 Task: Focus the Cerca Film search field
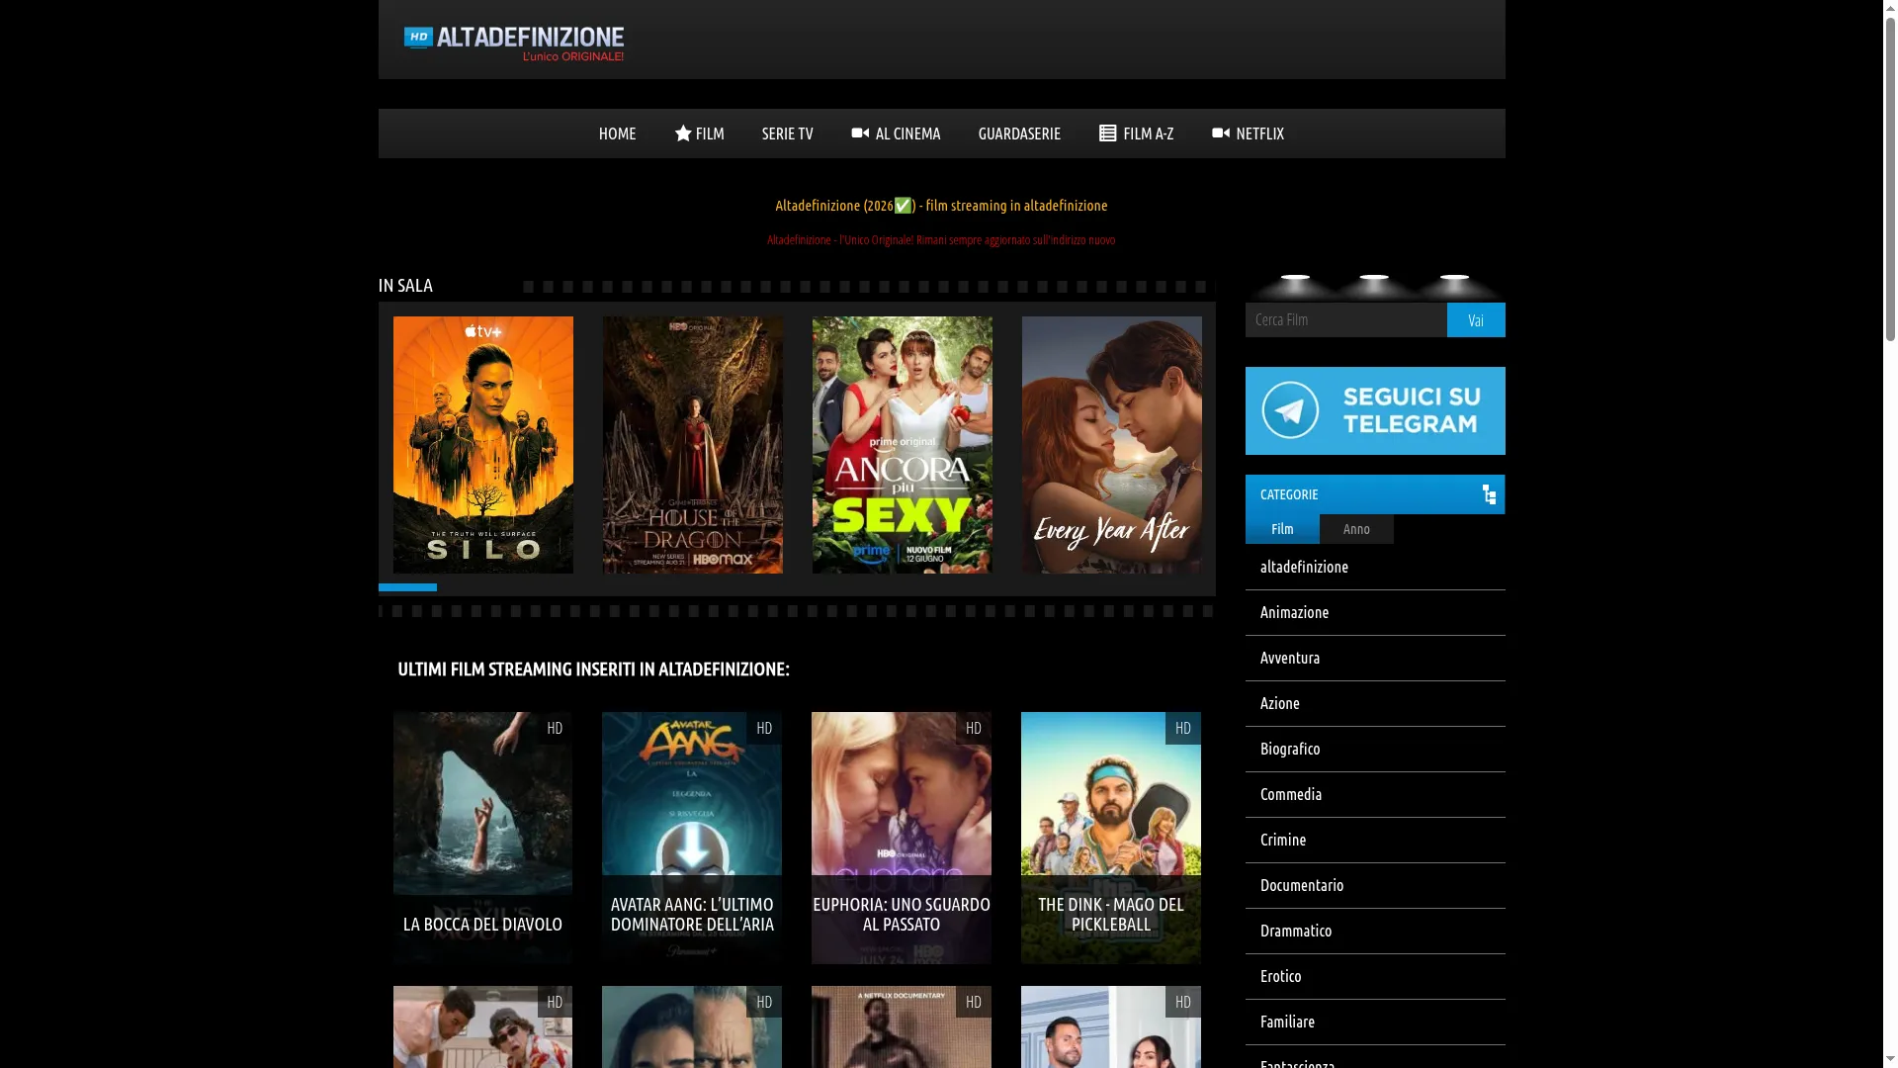1346,320
